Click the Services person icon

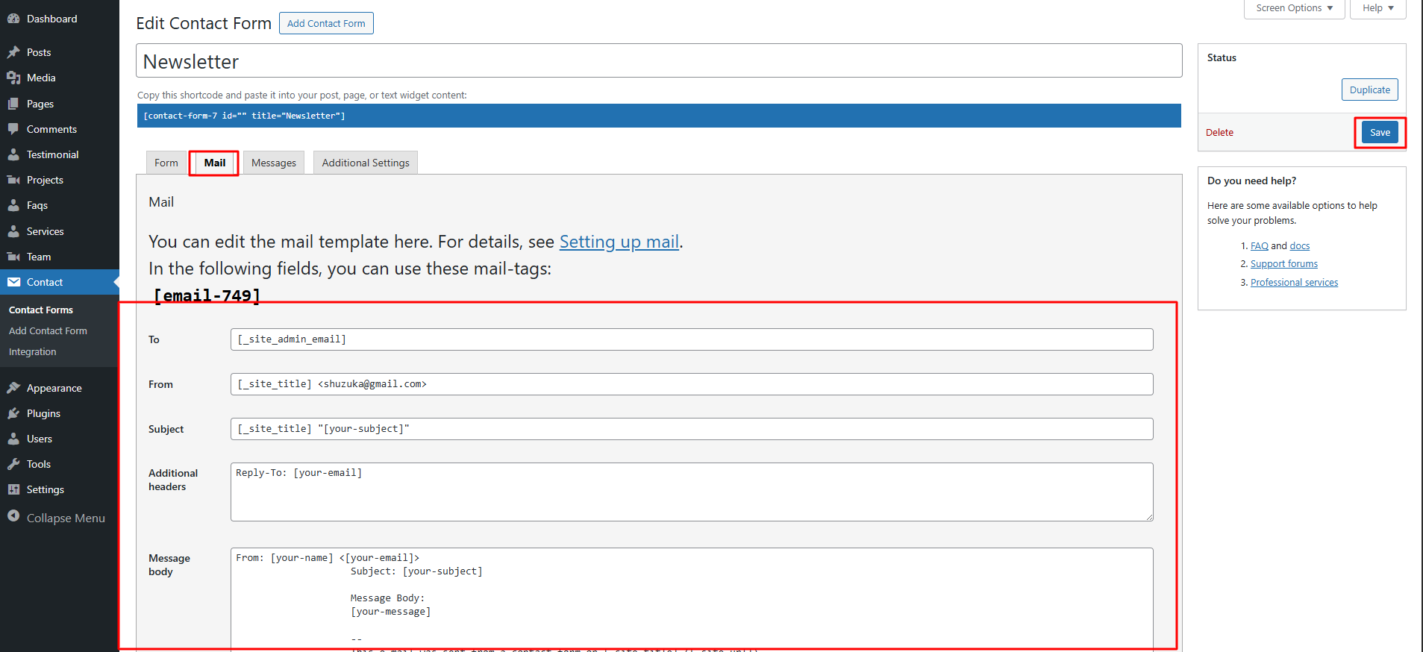(x=13, y=231)
